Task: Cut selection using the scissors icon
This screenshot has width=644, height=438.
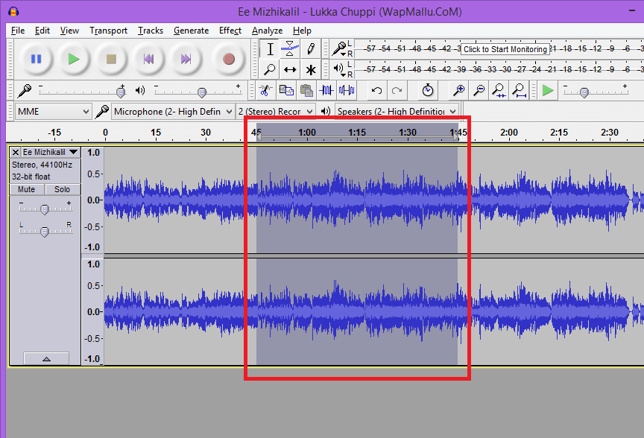Action: pyautogui.click(x=265, y=90)
